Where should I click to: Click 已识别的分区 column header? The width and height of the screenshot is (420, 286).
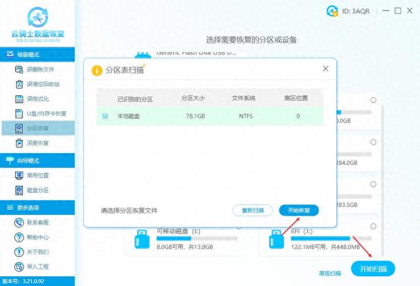click(135, 99)
